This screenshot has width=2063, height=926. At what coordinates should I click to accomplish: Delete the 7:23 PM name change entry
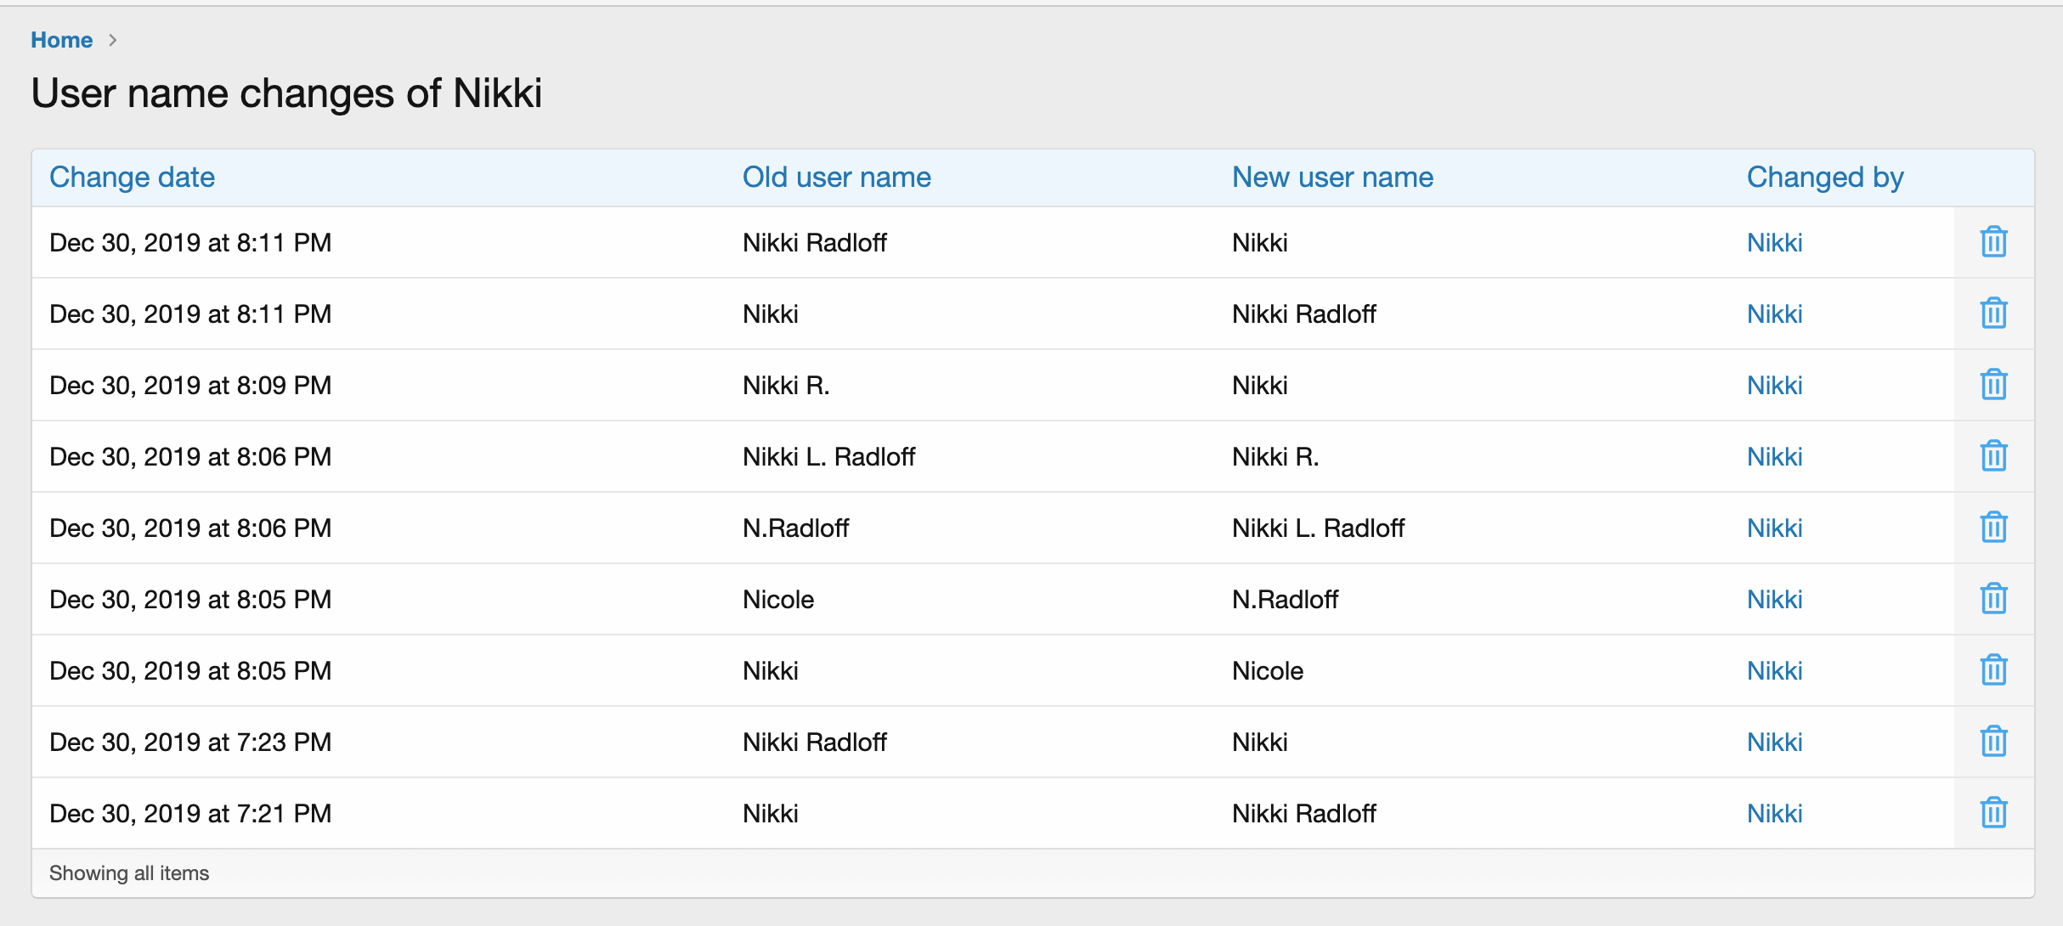pos(1993,742)
